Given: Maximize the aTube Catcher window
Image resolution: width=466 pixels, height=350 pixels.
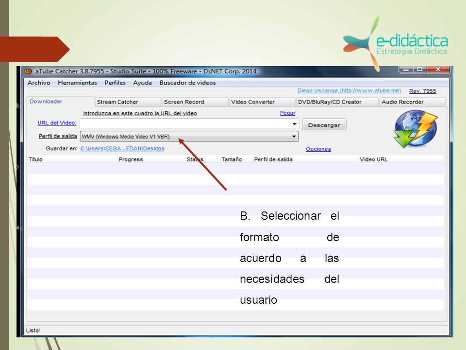Looking at the screenshot, I should click(x=419, y=70).
